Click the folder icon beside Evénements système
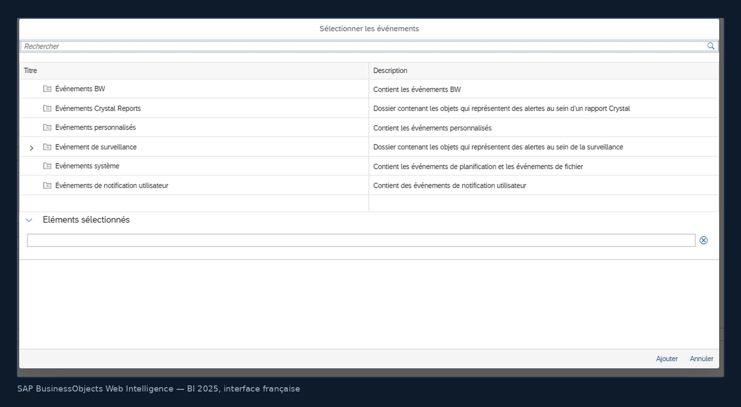 coord(47,166)
